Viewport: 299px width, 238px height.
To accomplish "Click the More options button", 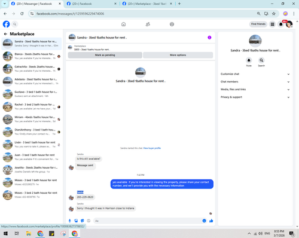I will click(x=178, y=55).
